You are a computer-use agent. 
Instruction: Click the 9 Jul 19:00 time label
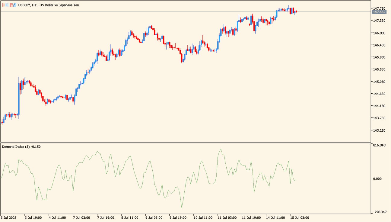point(178,218)
